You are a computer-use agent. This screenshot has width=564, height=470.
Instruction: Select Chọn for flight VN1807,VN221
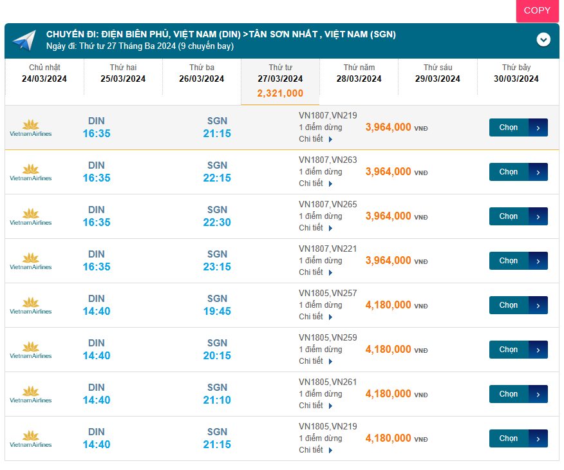(x=509, y=261)
